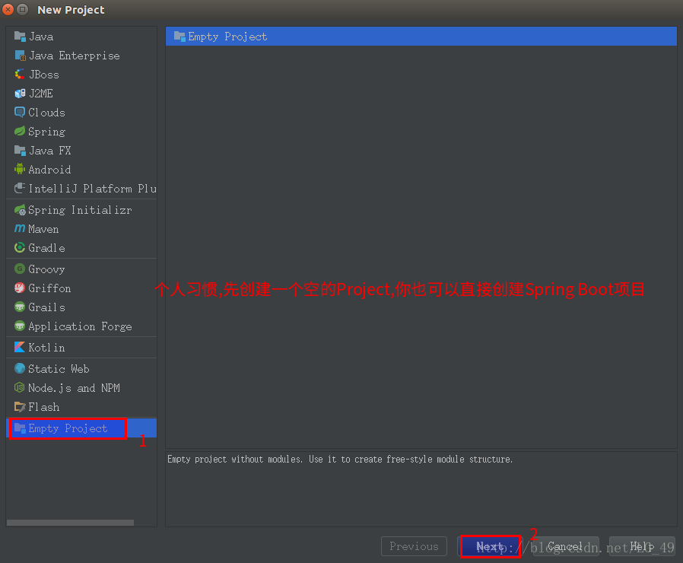The height and width of the screenshot is (563, 683).
Task: Select the Java FX entry
Action: pos(81,151)
